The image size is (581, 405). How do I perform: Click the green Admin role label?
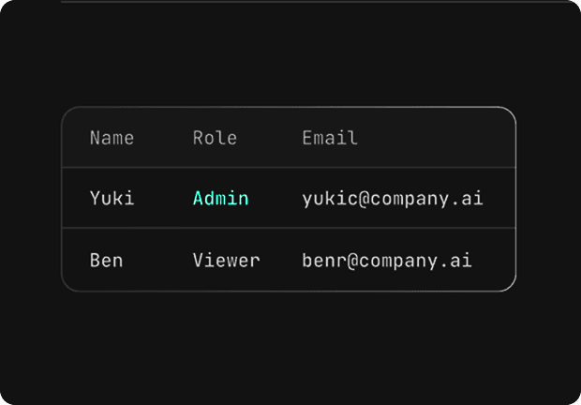coord(220,198)
